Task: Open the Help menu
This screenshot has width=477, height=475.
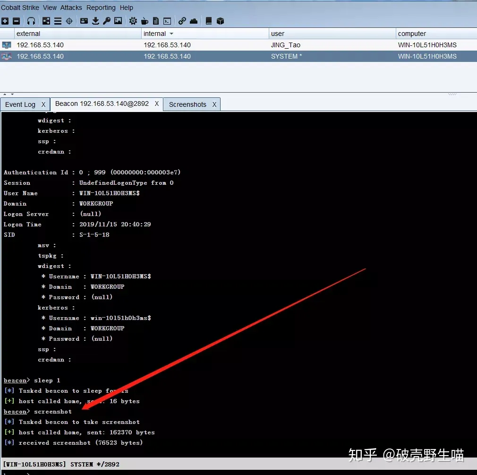Action: 126,8
